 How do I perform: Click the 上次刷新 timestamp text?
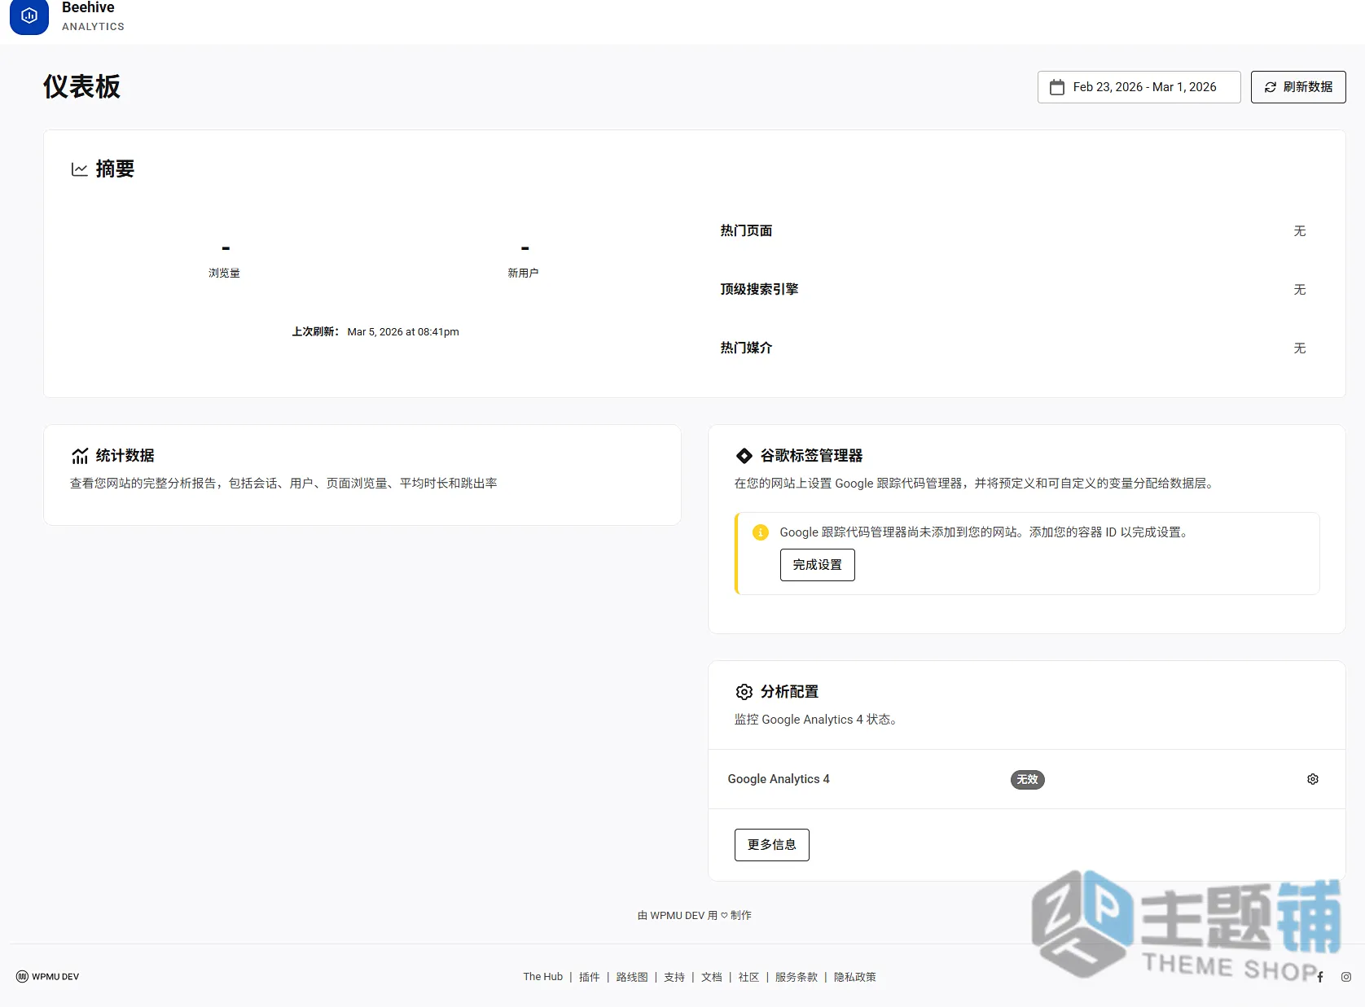click(375, 332)
